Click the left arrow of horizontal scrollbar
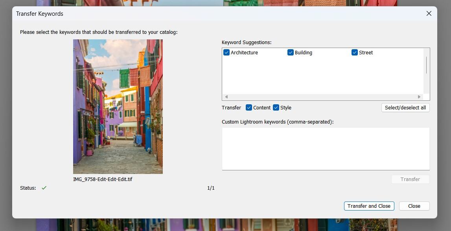451x231 pixels. coord(226,96)
